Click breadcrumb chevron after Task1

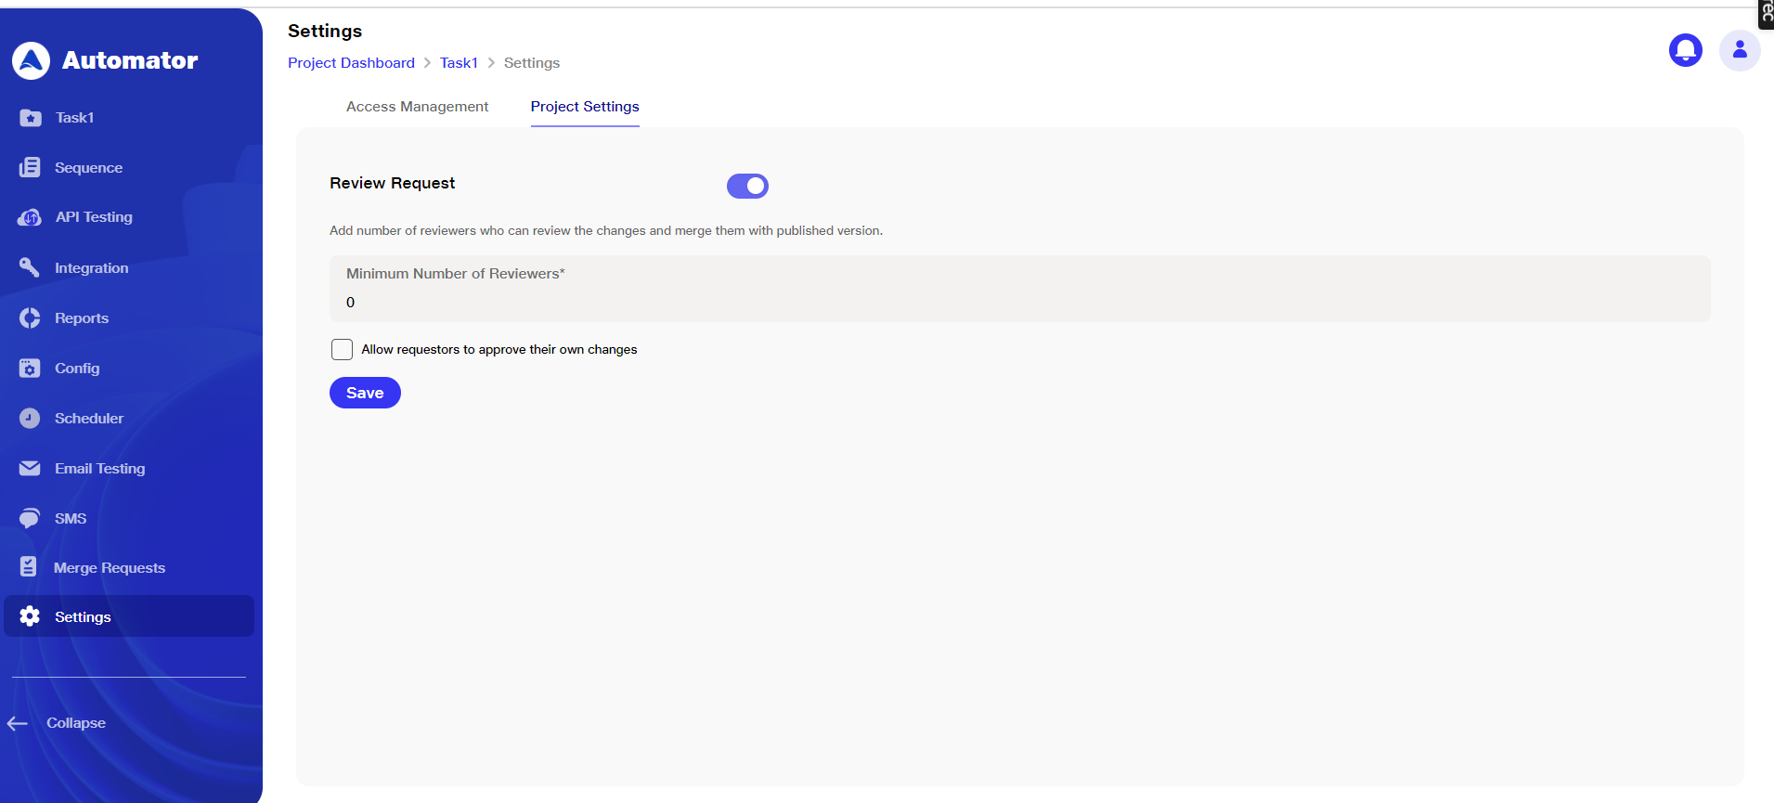(x=491, y=63)
